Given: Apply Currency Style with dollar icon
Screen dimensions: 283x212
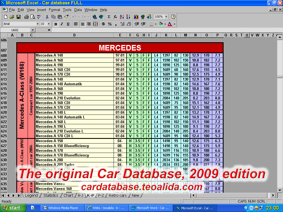Looking at the screenshot, I should pos(103,24).
